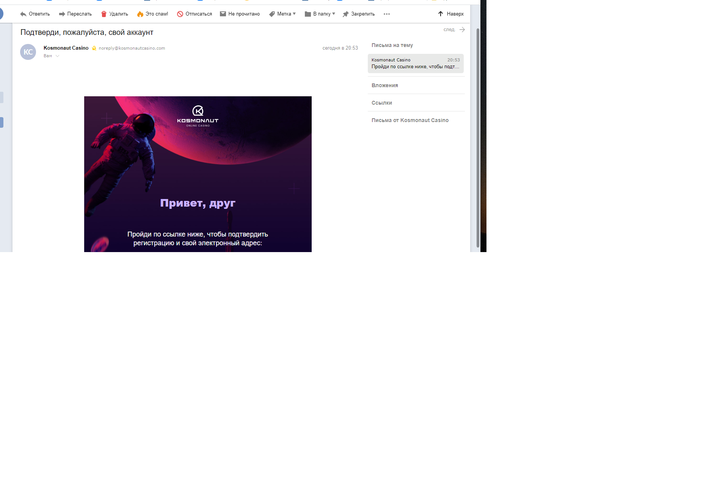
Task: Click the Unsubscribe prohibition icon
Action: [x=180, y=14]
